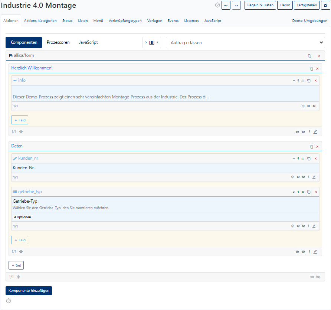The height and width of the screenshot is (310, 331).
Task: Select the JavaScript sub-tab beside Prozessoren
Action: [88, 42]
